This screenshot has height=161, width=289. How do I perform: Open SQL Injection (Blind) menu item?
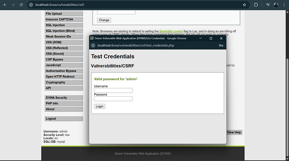click(x=64, y=31)
